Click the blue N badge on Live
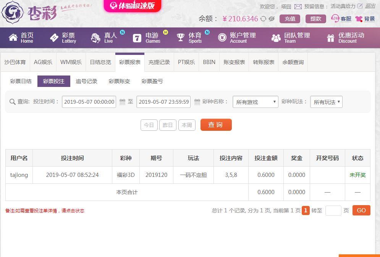380x257 pixels. tap(122, 32)
